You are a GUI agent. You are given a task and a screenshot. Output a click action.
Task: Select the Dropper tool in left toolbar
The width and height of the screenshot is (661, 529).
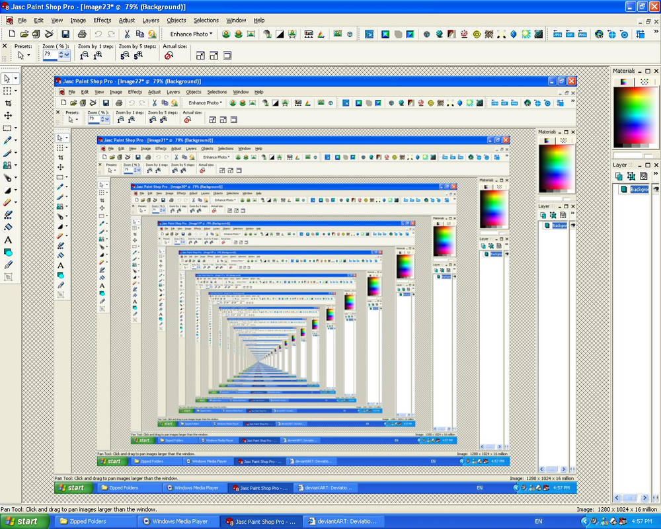coord(7,140)
